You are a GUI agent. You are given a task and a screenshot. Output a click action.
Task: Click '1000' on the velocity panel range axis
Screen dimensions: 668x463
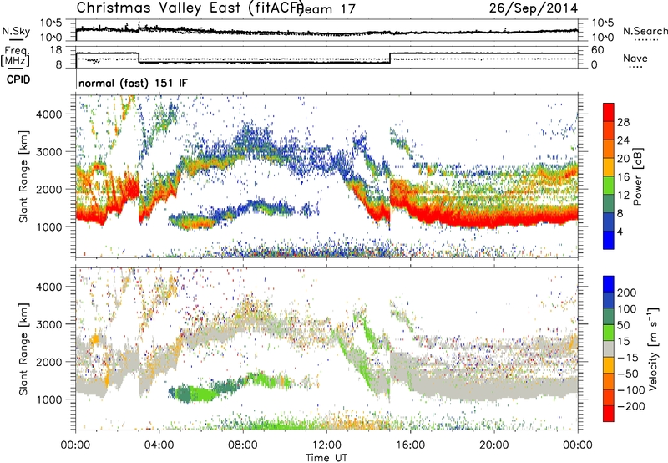(49, 399)
